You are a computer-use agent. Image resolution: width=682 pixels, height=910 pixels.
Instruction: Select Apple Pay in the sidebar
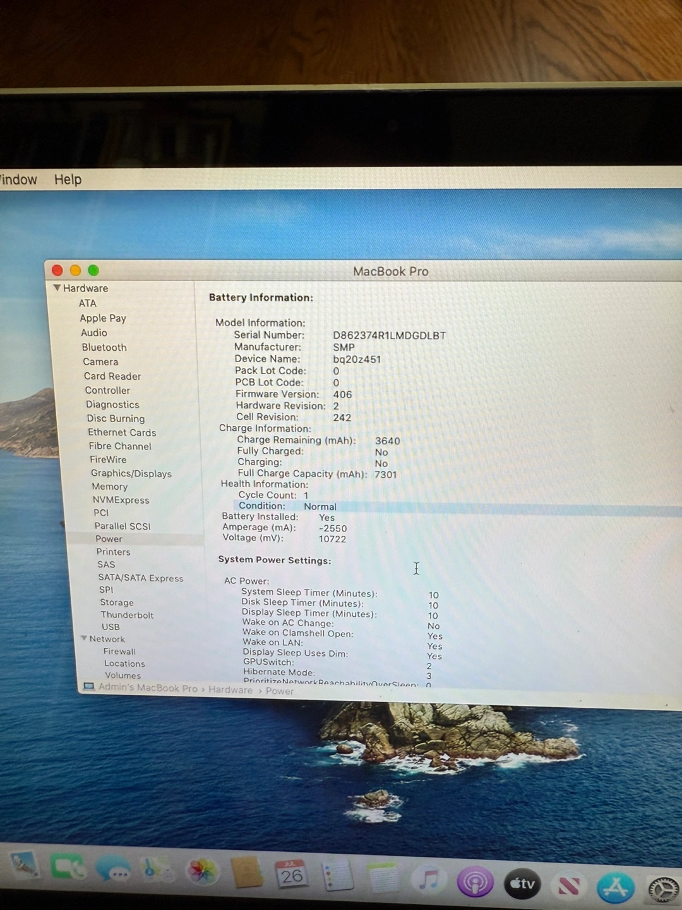[103, 318]
